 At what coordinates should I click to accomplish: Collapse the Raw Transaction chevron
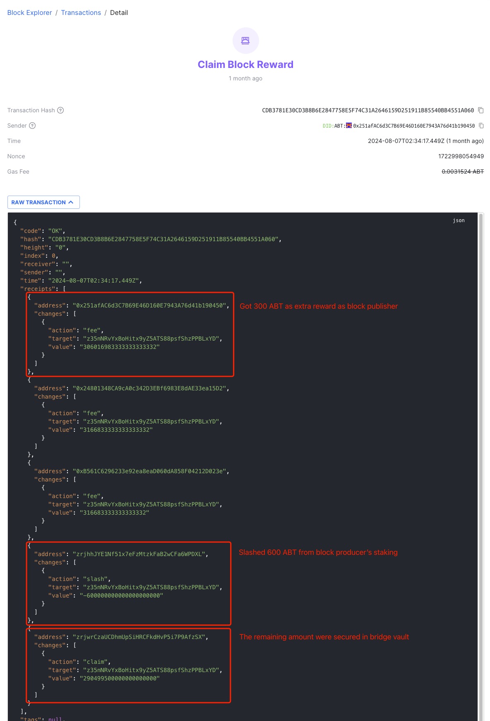coord(71,202)
